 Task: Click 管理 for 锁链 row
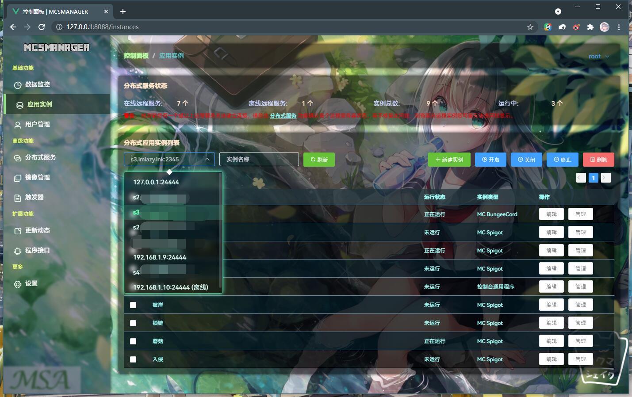[x=581, y=323]
